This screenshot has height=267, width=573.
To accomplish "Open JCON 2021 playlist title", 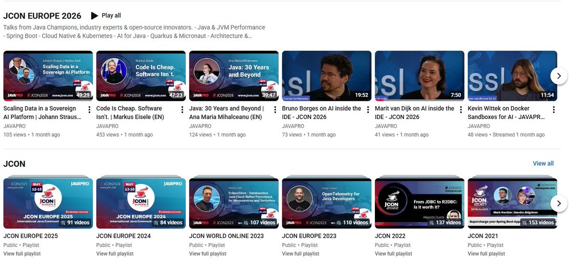I will tap(483, 236).
